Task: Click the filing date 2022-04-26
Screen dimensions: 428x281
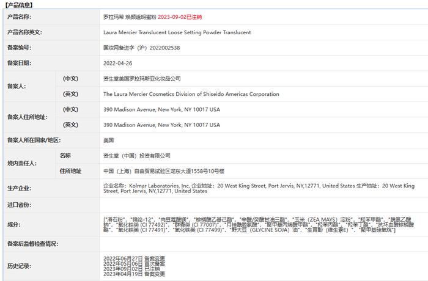Action: (117, 63)
